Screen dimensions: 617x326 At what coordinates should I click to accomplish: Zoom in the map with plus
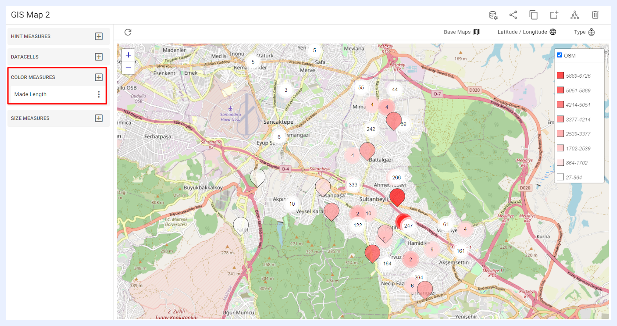click(x=129, y=55)
